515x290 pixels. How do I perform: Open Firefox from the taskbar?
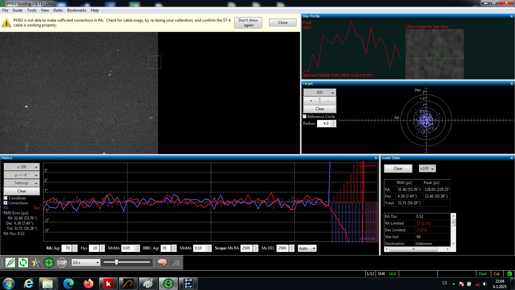(88, 284)
